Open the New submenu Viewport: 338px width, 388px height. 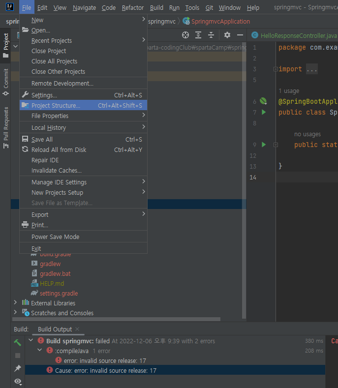point(83,20)
